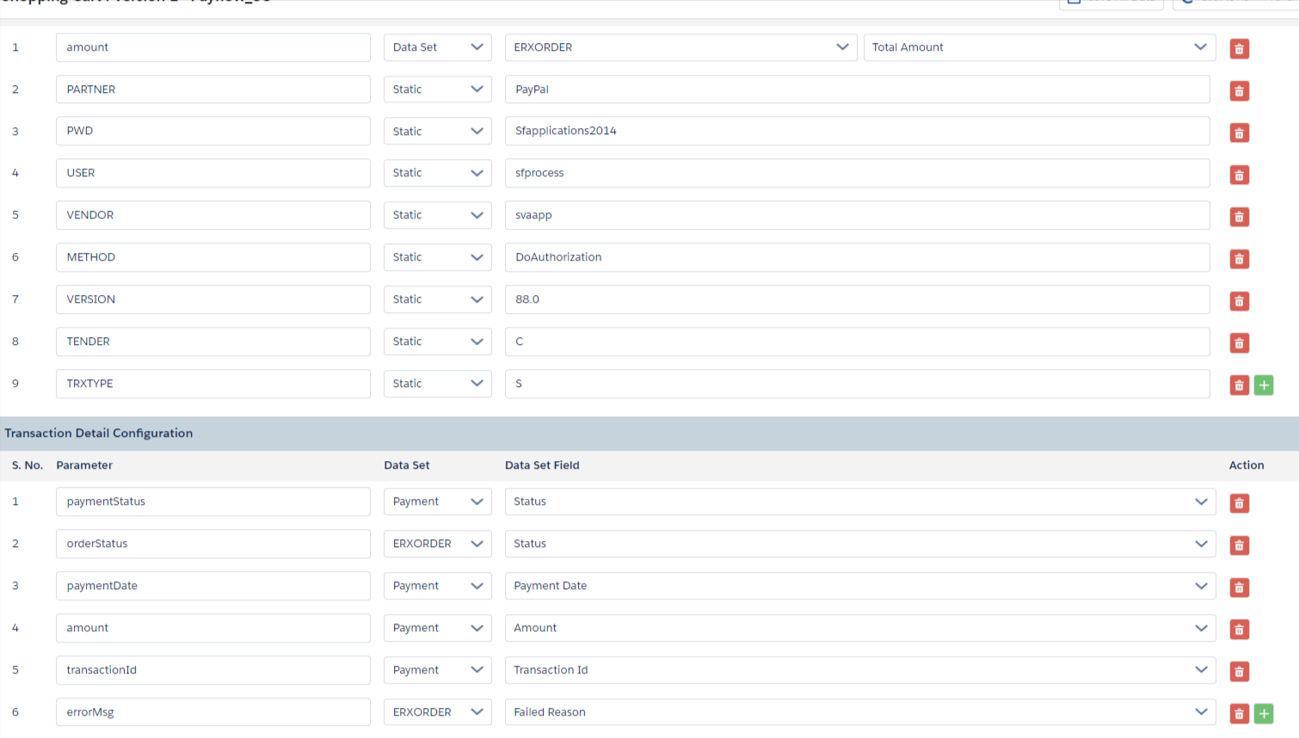The image size is (1299, 738).
Task: Open Payment Date data set field dropdown
Action: coord(859,586)
